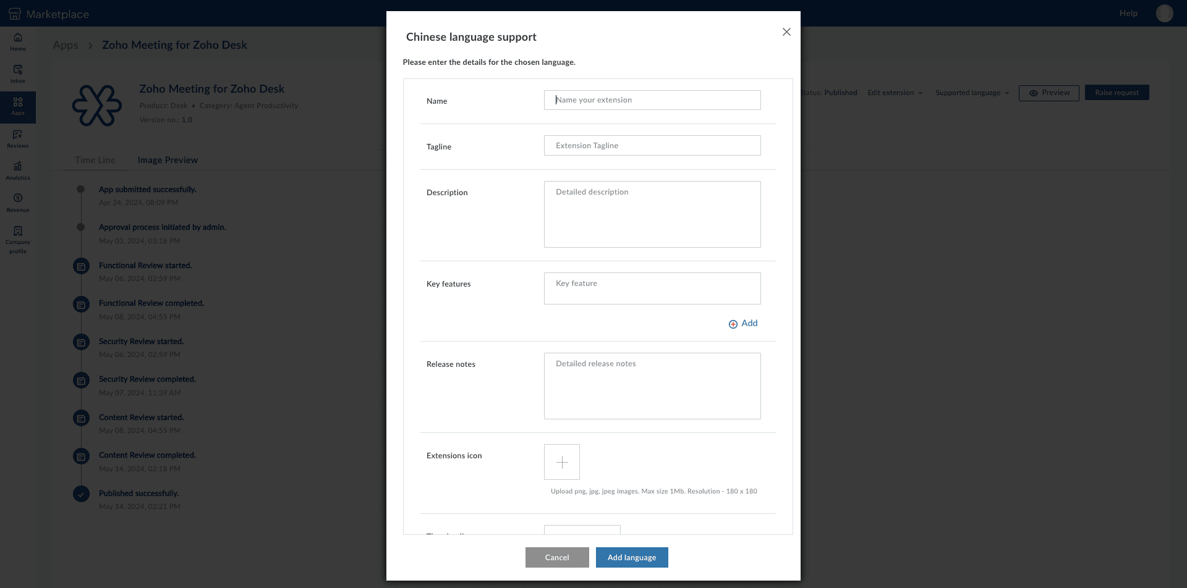Go to Apps breadcrumb
This screenshot has width=1187, height=588.
66,45
